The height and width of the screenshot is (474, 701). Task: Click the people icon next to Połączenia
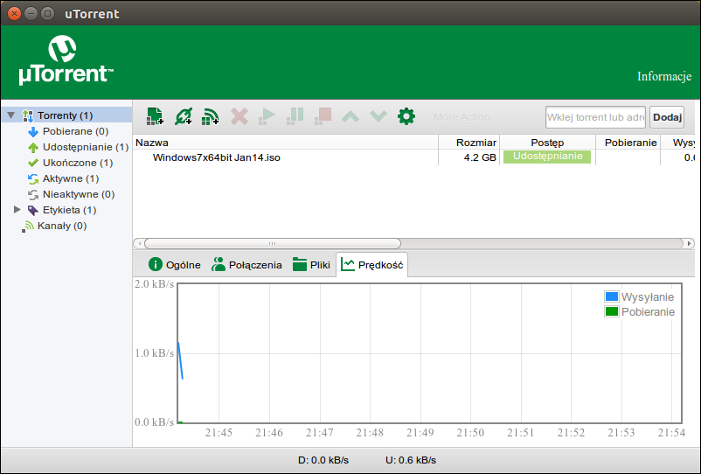tap(219, 264)
